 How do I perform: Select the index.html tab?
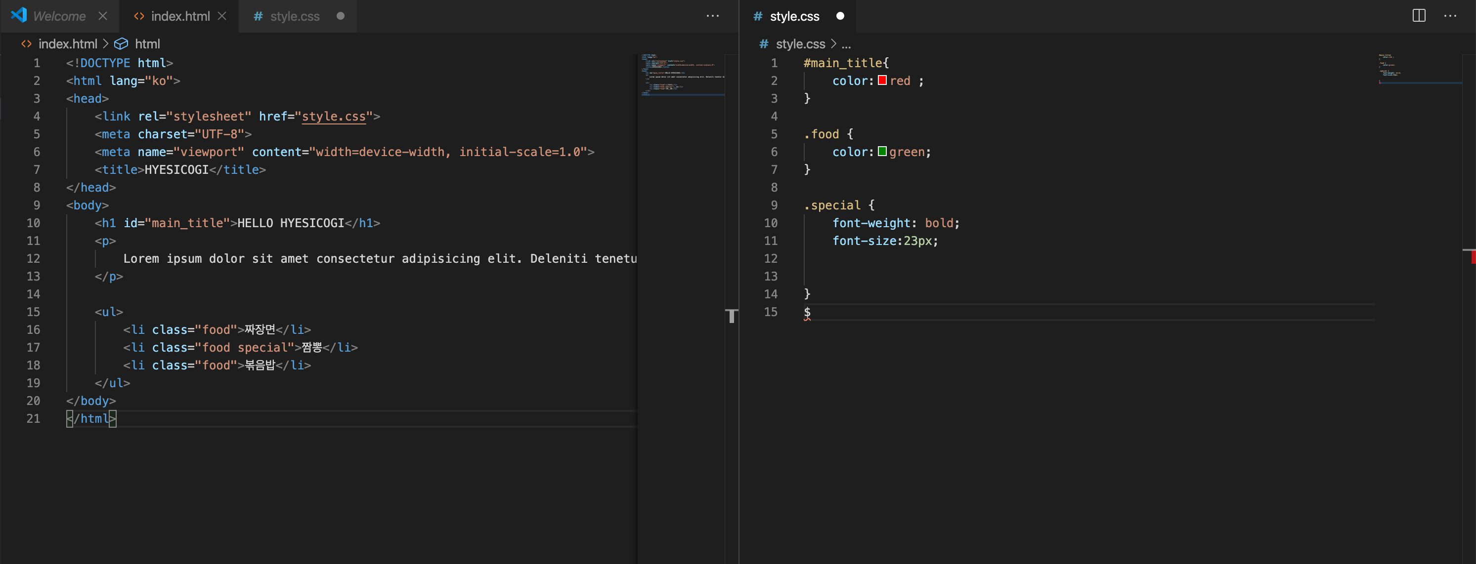coord(180,16)
